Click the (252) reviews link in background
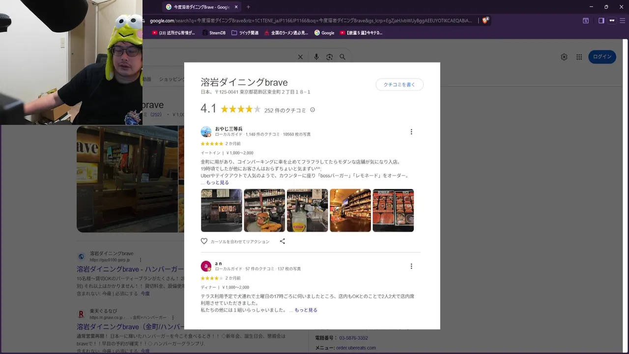Viewport: 629px width, 354px height. tap(156, 115)
